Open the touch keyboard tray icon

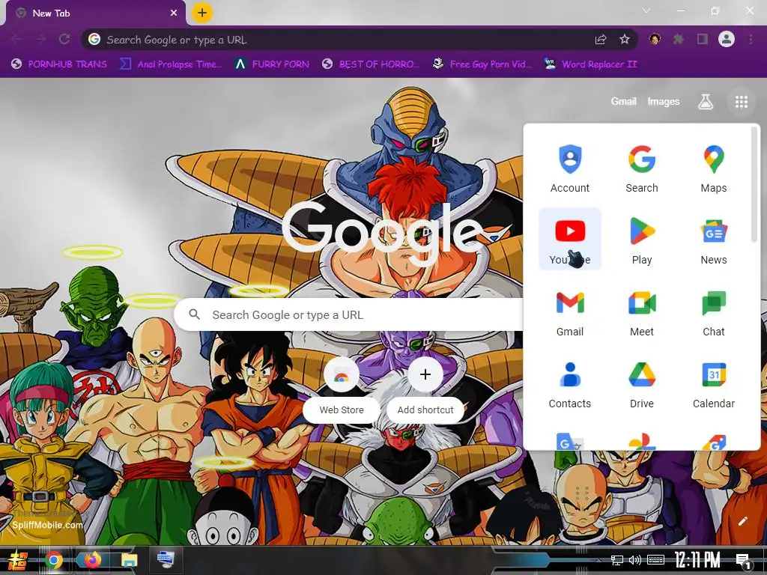(x=655, y=560)
